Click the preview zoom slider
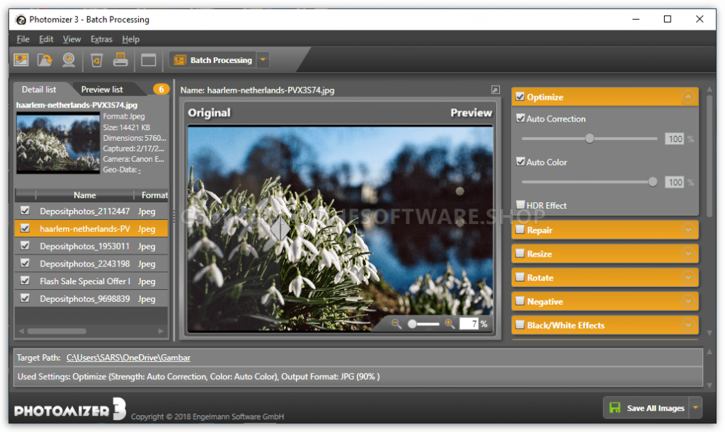 point(423,324)
